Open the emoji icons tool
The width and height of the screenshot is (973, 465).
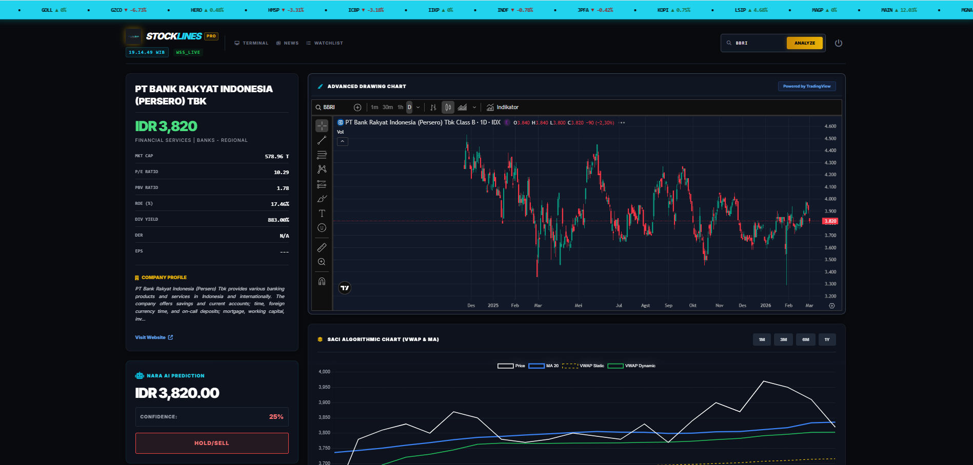(x=322, y=228)
